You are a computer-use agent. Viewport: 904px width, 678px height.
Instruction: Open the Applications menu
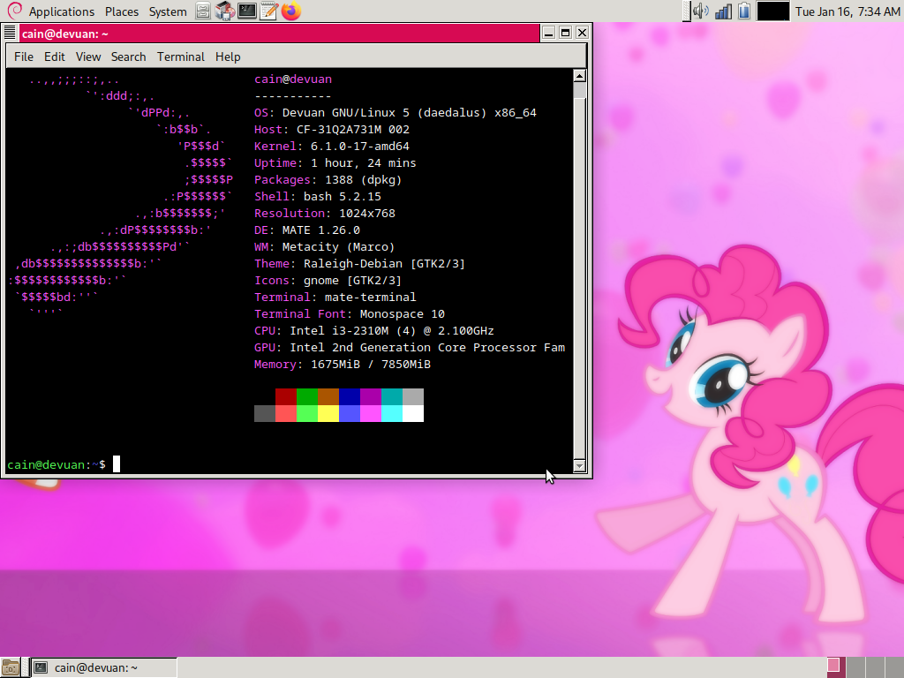point(62,11)
